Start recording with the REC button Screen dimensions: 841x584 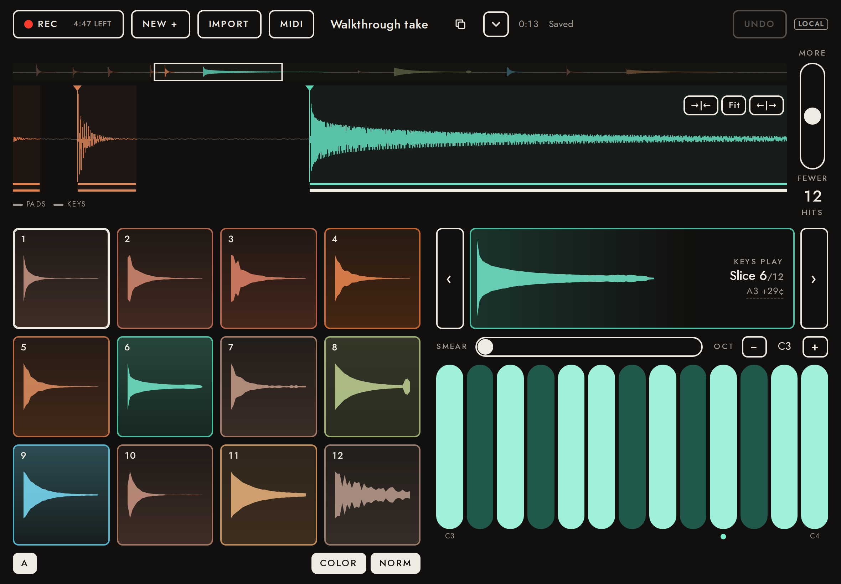pos(68,24)
